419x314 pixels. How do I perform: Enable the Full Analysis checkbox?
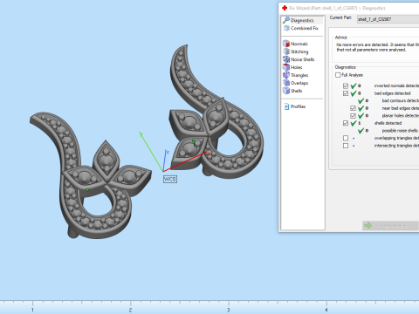(x=338, y=75)
